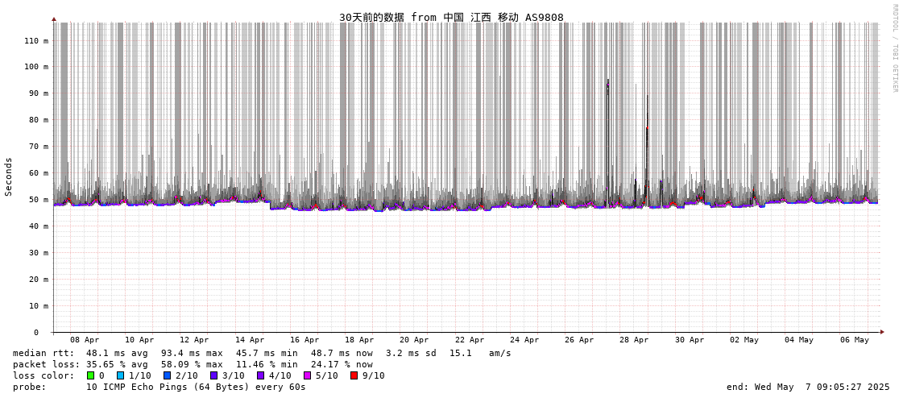Click the '10 m' y-axis label
The image size is (903, 398).
tap(39, 306)
